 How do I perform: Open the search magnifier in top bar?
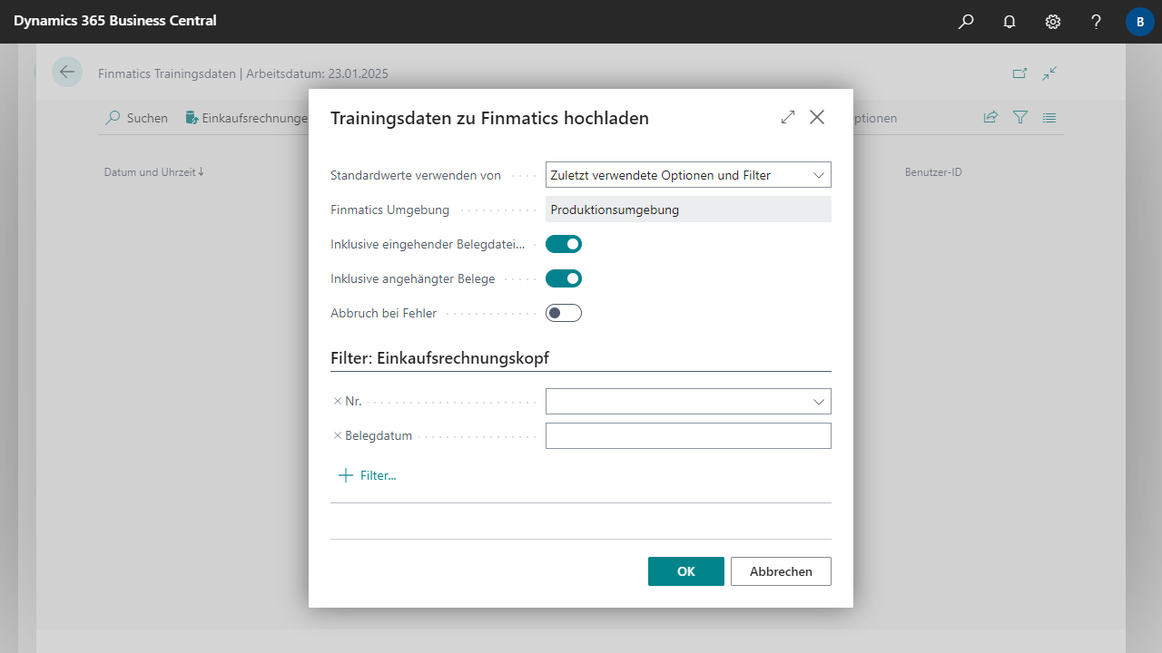point(966,22)
